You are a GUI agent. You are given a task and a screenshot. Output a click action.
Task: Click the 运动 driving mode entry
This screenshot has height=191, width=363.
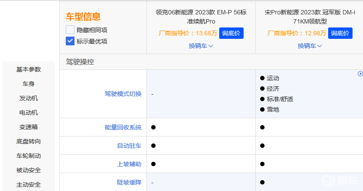pos(273,78)
